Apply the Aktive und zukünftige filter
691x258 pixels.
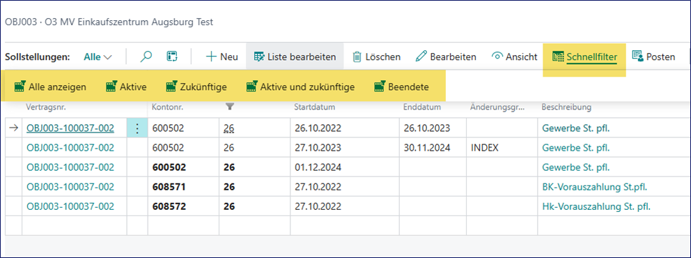(300, 87)
